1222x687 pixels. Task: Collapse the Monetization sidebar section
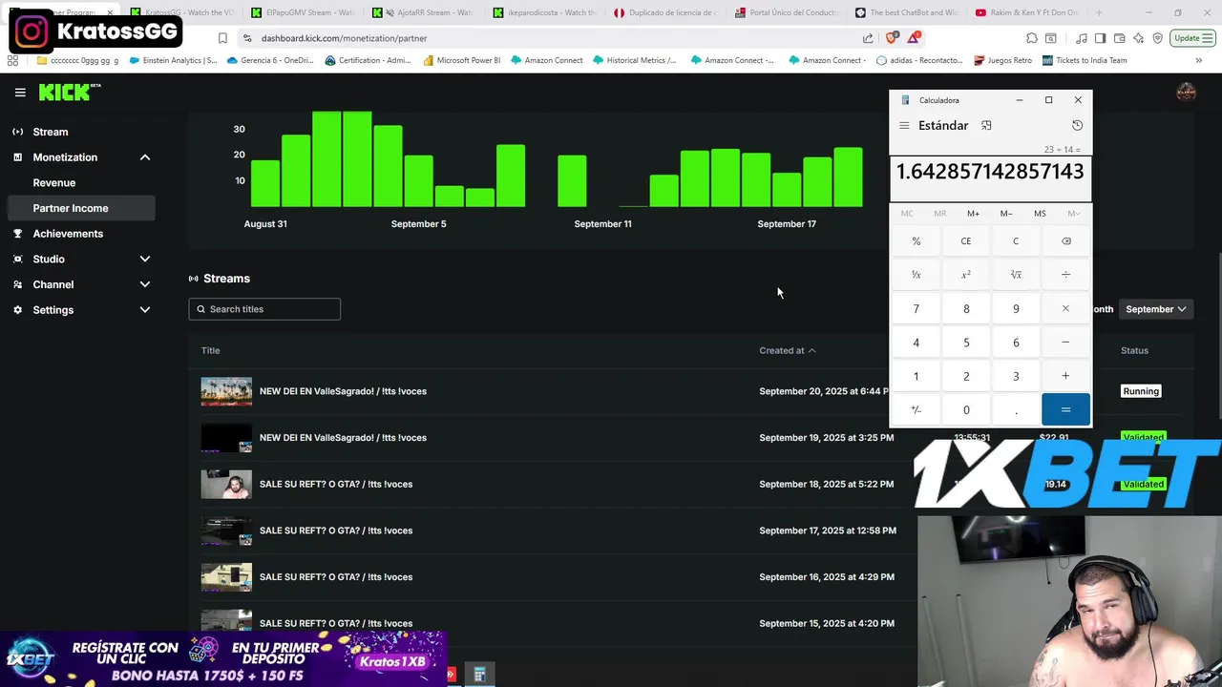point(145,157)
